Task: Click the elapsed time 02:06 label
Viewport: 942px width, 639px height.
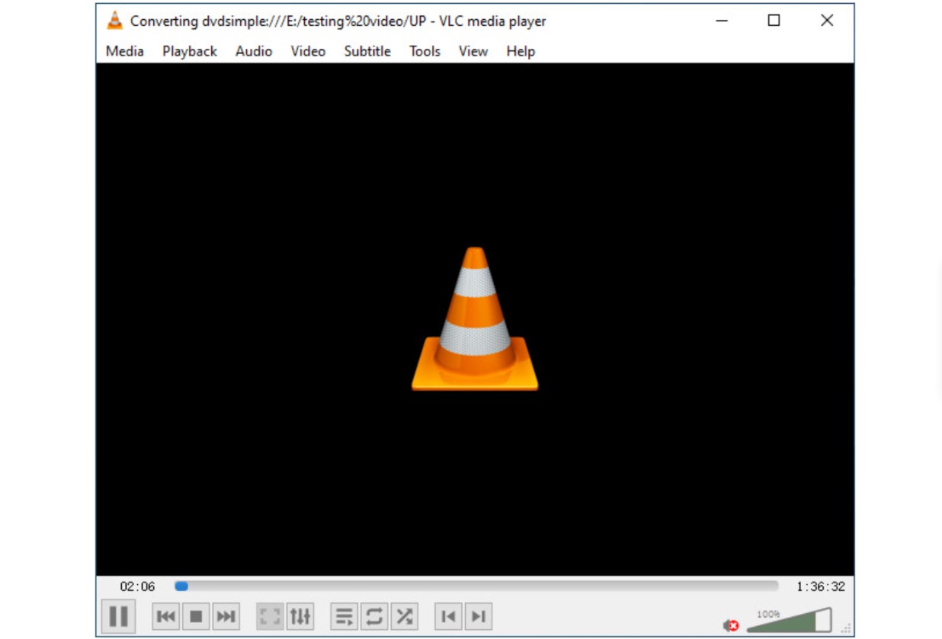Action: (137, 586)
